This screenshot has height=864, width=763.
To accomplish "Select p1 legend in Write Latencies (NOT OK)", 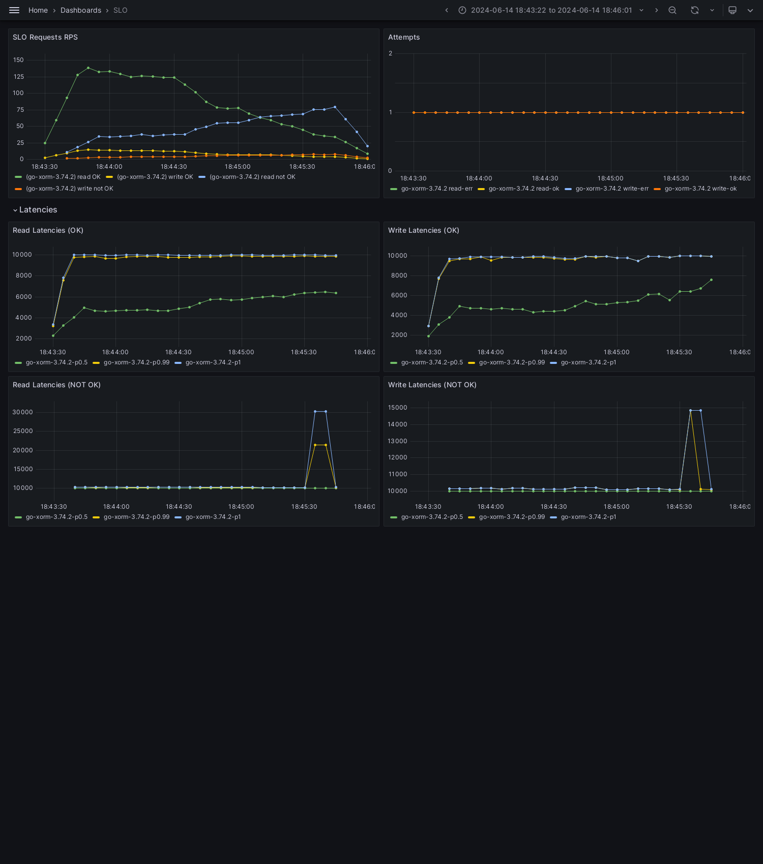I will point(589,517).
